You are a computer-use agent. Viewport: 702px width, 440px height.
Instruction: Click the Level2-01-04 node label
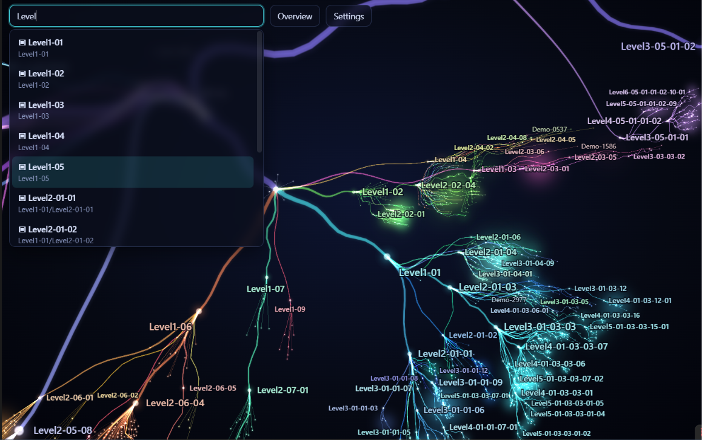click(490, 252)
